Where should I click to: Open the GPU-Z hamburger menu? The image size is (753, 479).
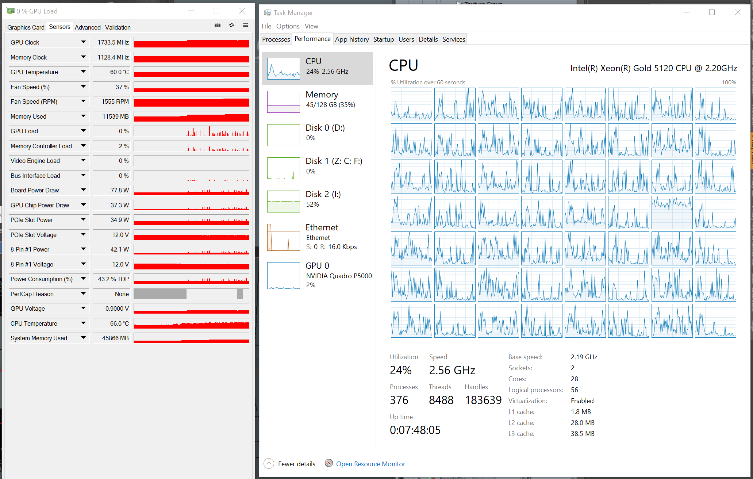245,25
